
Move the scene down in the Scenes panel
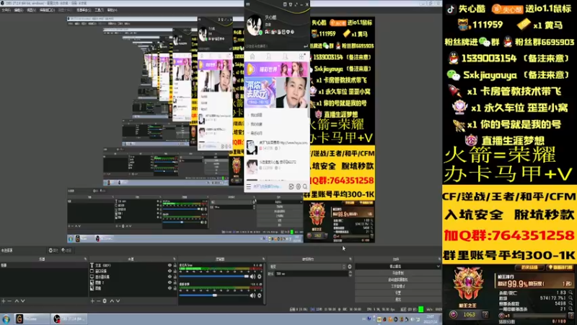click(x=23, y=301)
